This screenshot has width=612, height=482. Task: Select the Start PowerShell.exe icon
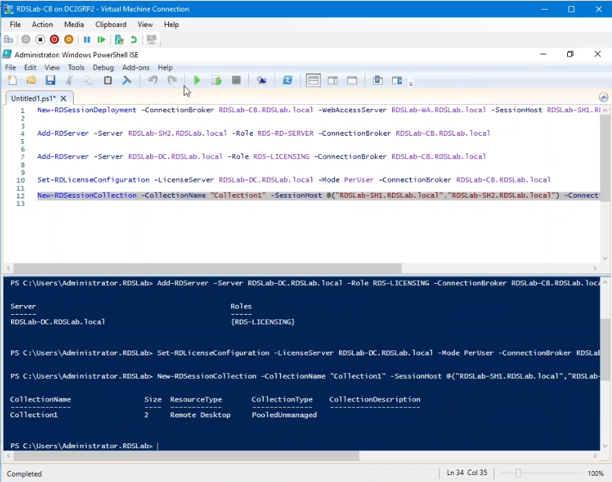[287, 80]
